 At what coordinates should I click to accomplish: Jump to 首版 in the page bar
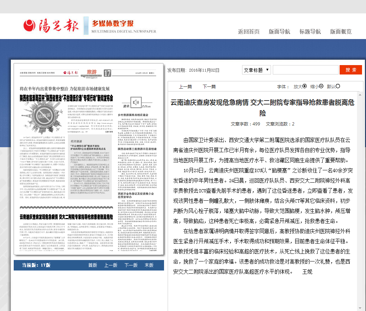93,265
